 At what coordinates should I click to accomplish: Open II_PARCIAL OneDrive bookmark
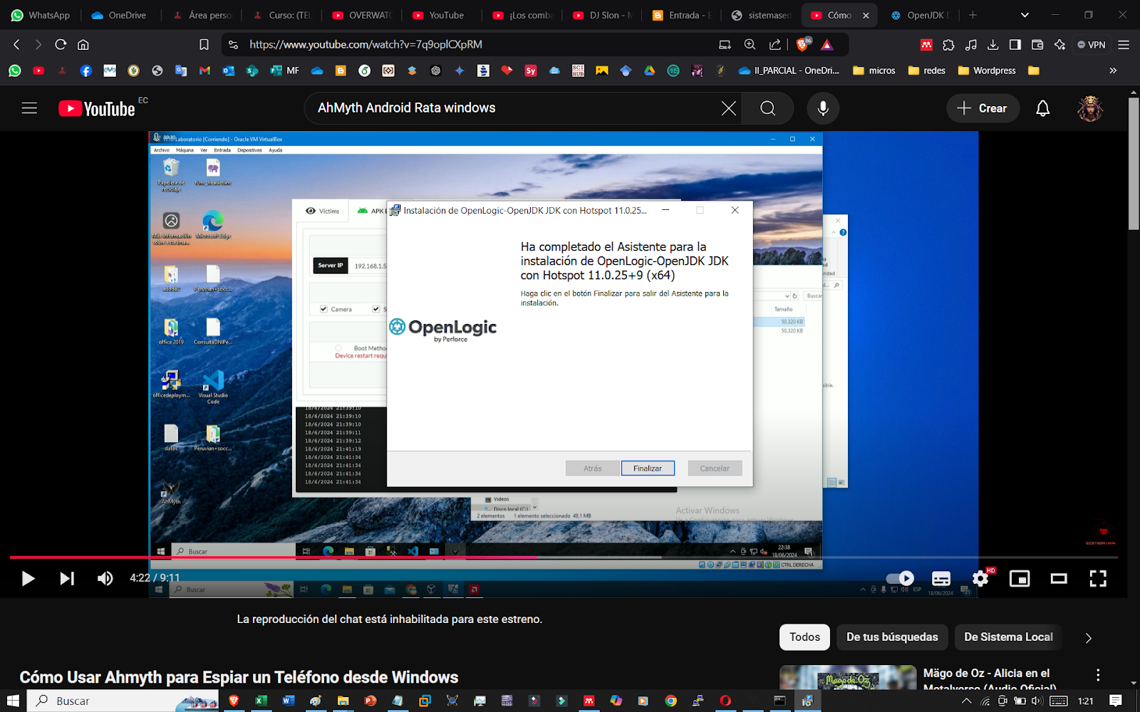[789, 70]
